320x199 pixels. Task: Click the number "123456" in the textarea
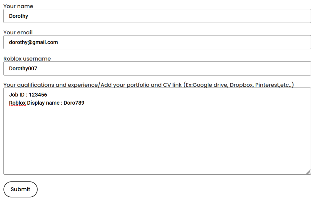click(38, 95)
